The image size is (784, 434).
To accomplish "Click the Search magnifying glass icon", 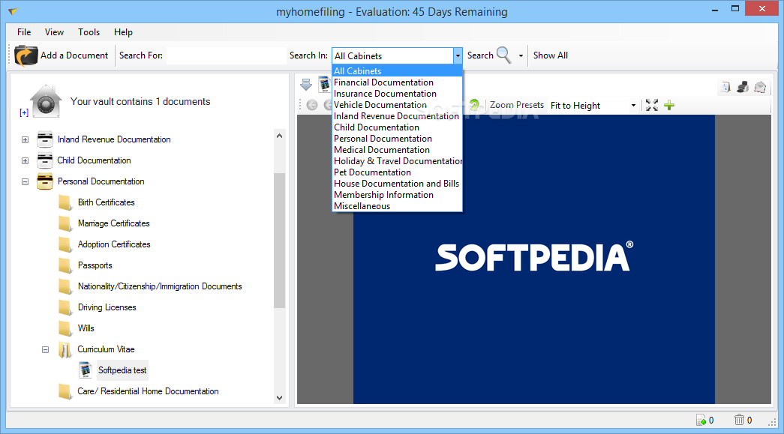I will click(x=504, y=55).
